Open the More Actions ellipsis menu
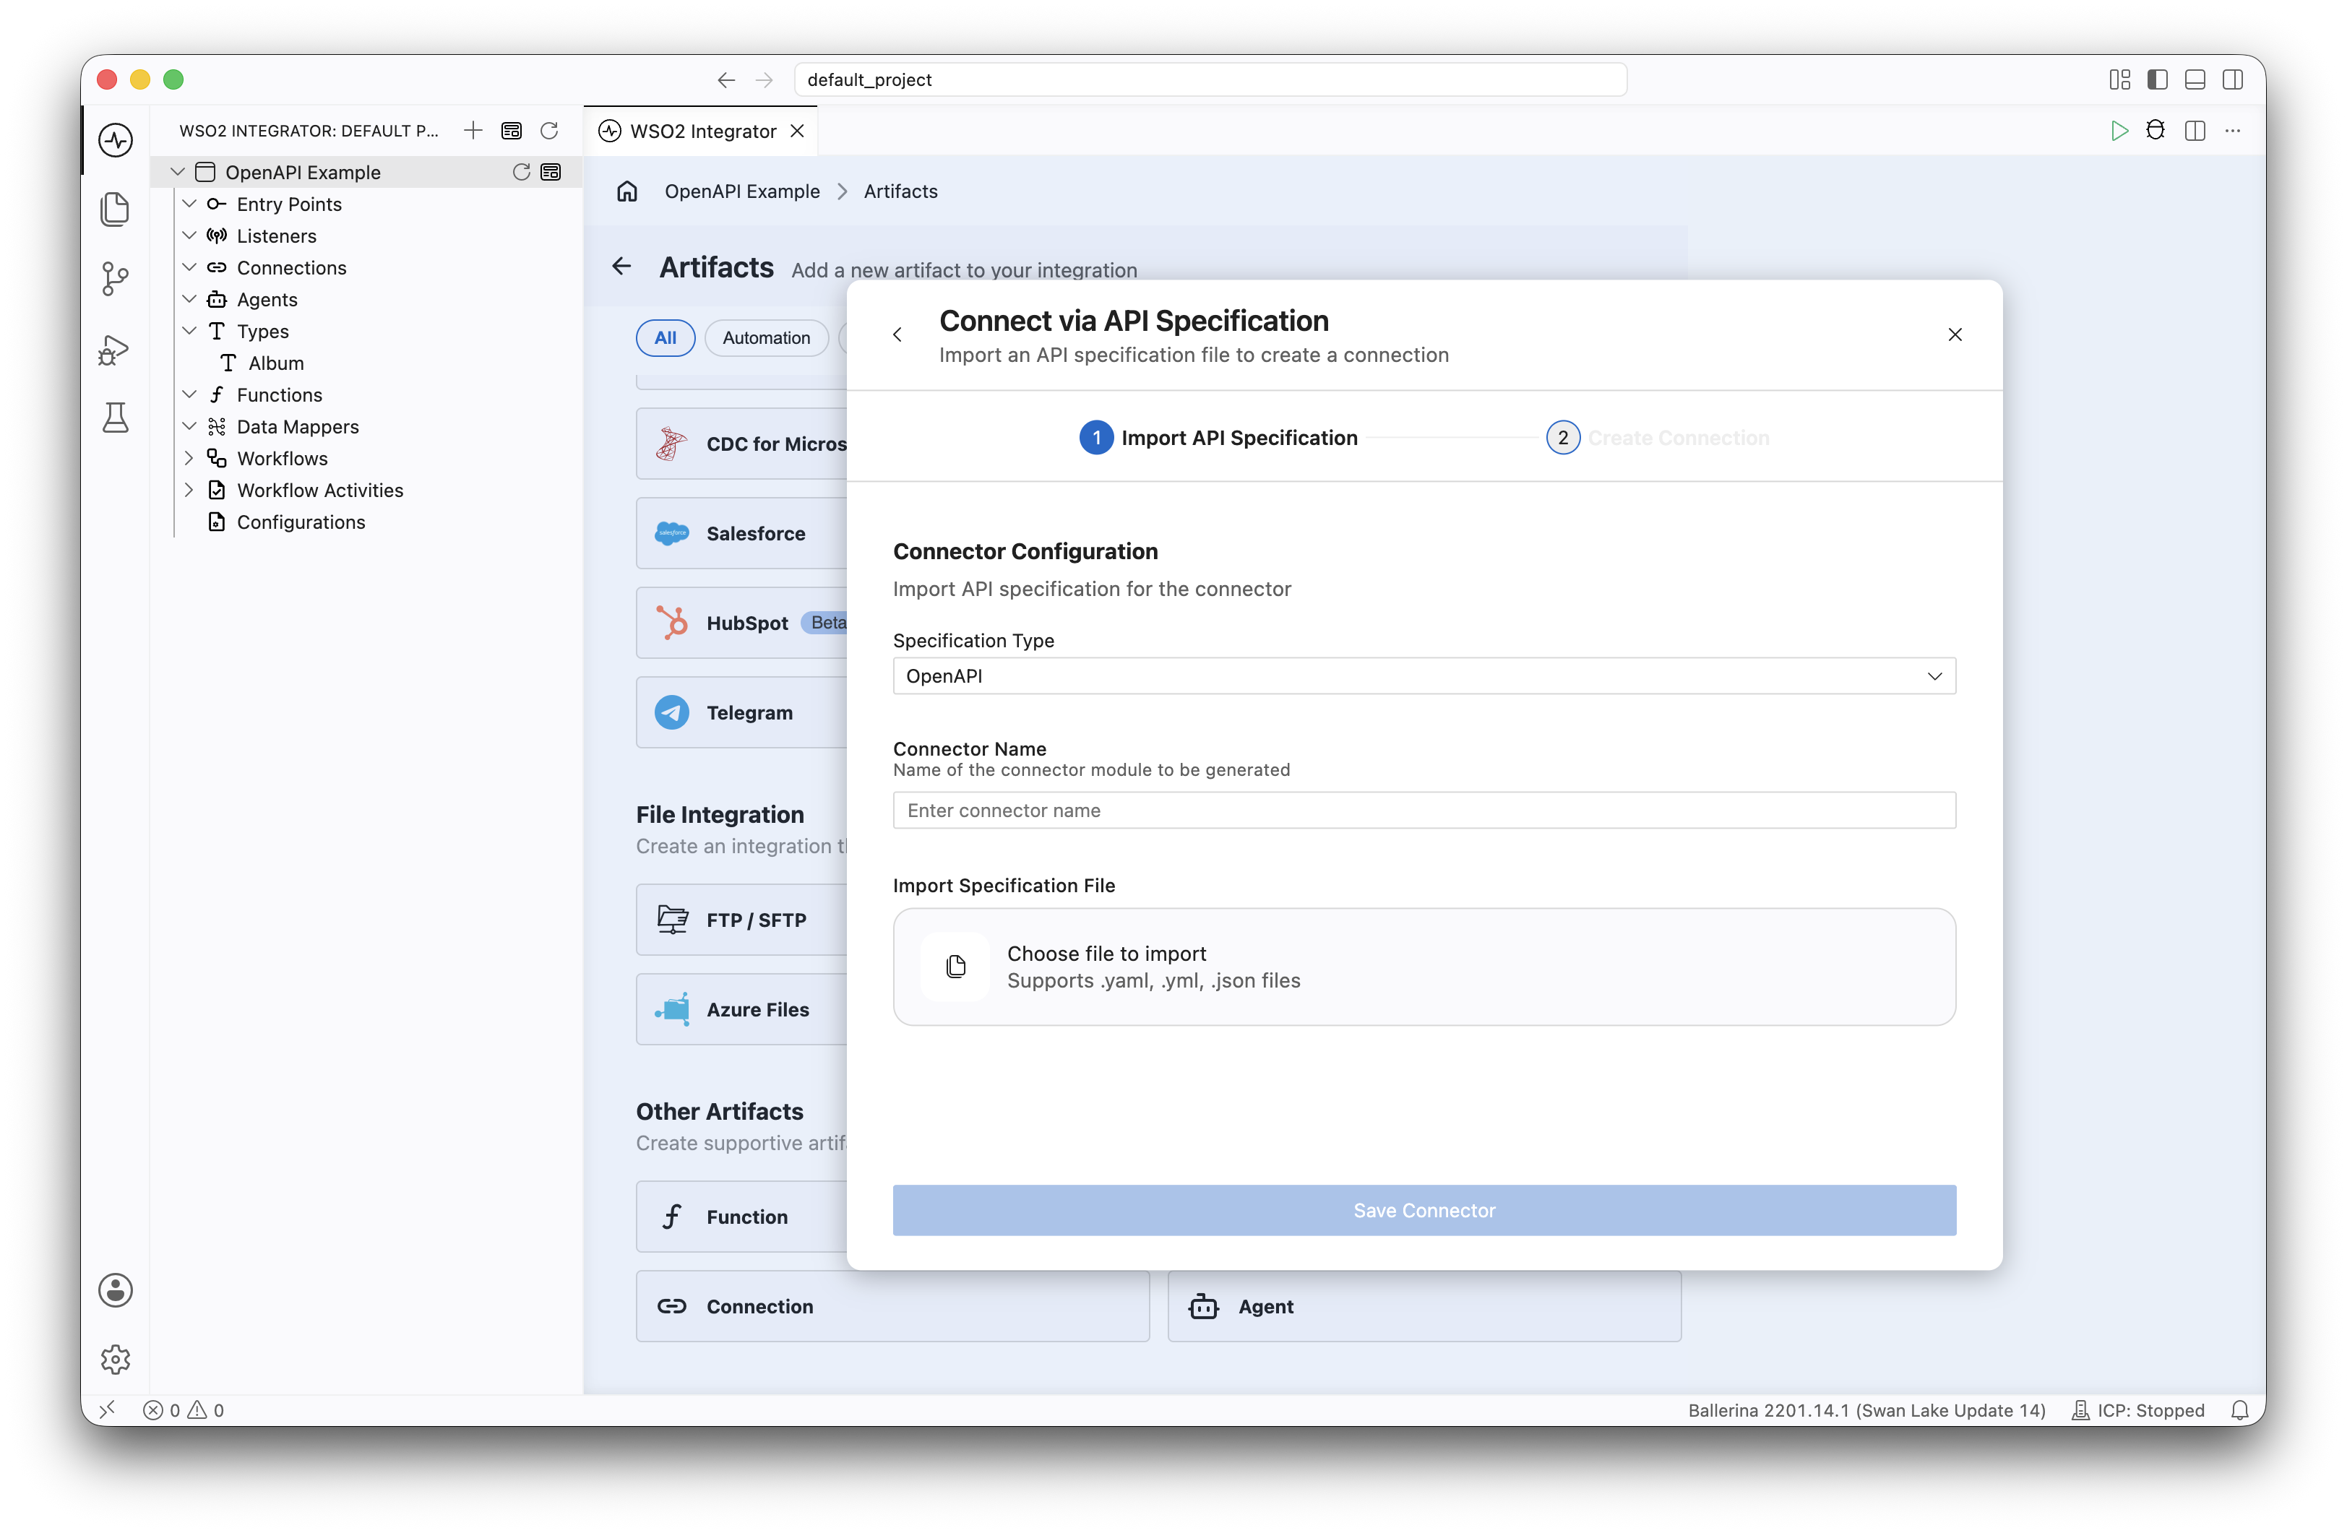 tap(2234, 130)
